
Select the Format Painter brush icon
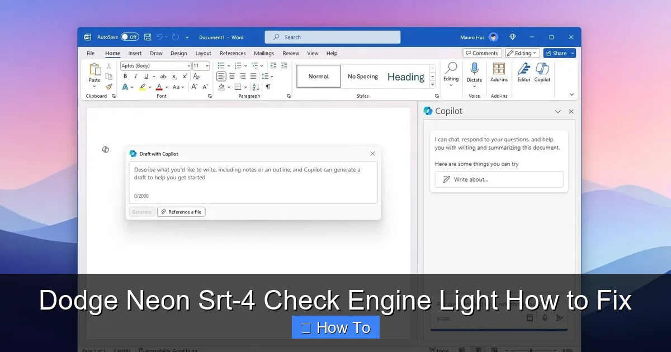(x=109, y=87)
